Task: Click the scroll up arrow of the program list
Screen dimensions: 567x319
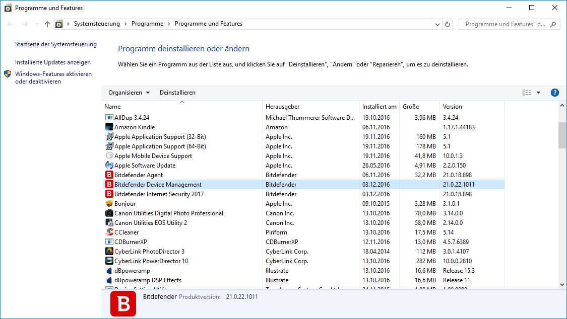Action: 562,105
